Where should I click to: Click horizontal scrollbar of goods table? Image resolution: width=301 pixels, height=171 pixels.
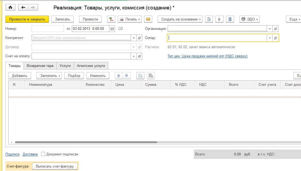click(x=86, y=142)
